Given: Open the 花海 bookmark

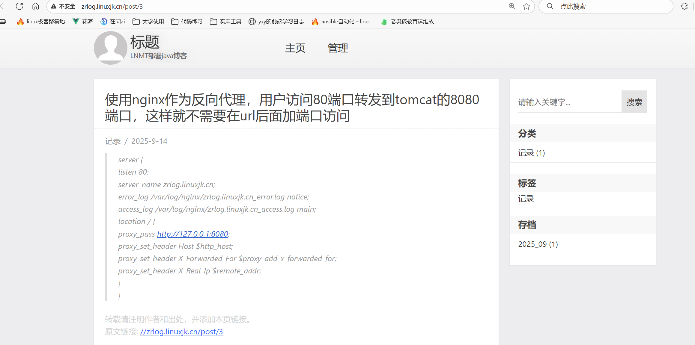Looking at the screenshot, I should pos(83,22).
